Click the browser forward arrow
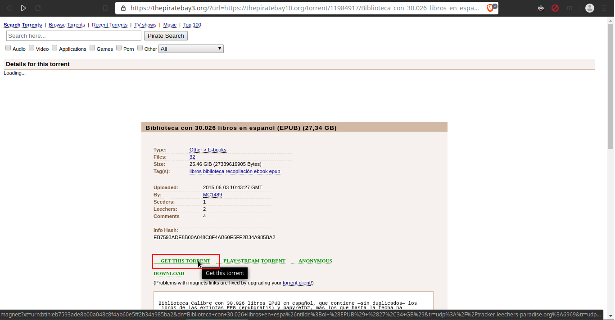This screenshot has width=615, height=320. coord(23,8)
